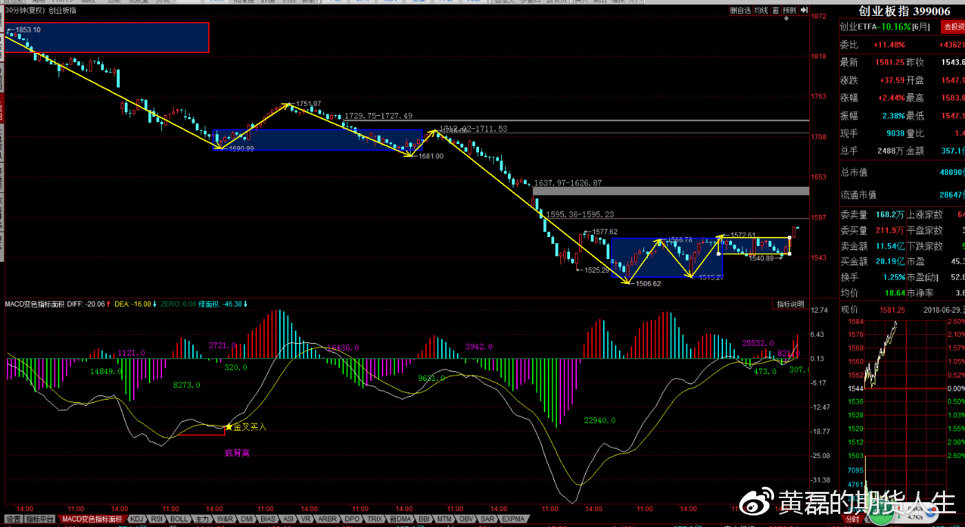Click the DEA: -16.08 indicator value

132,304
